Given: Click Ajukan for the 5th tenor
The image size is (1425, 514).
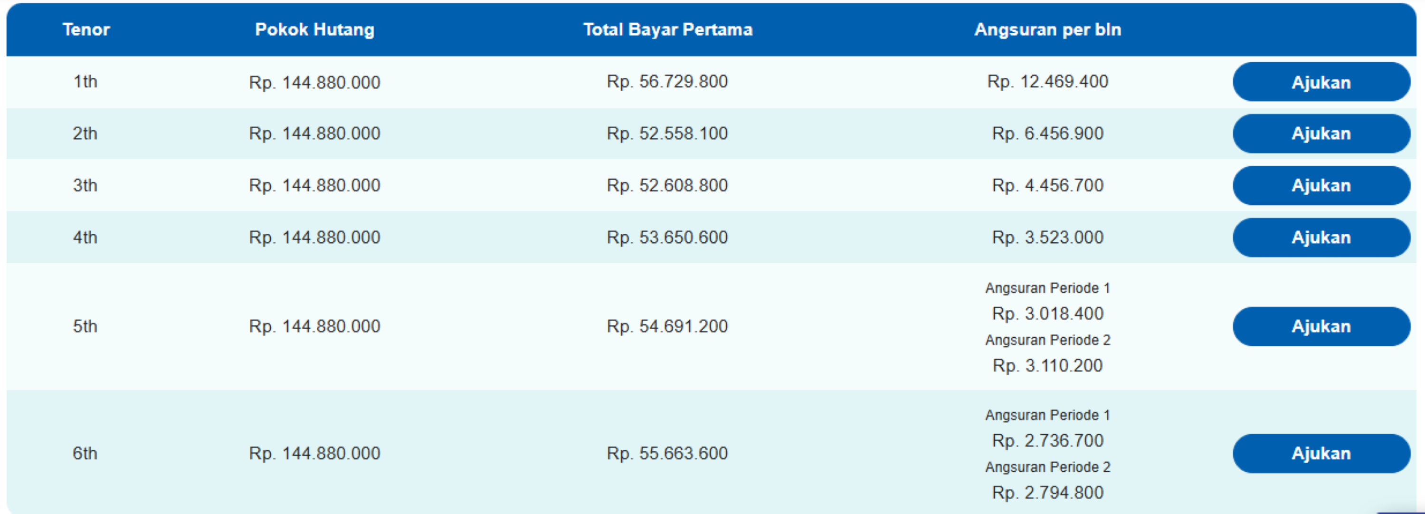Looking at the screenshot, I should coord(1321,326).
